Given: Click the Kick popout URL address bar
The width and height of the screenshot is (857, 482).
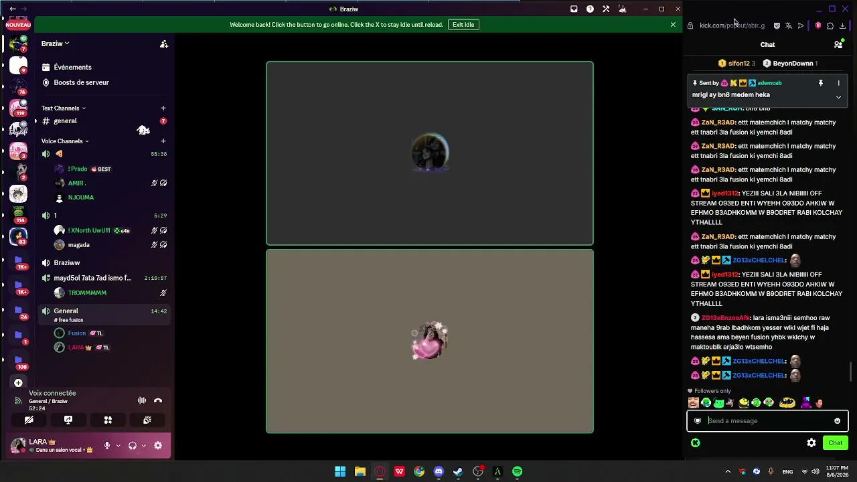Looking at the screenshot, I should pos(732,25).
